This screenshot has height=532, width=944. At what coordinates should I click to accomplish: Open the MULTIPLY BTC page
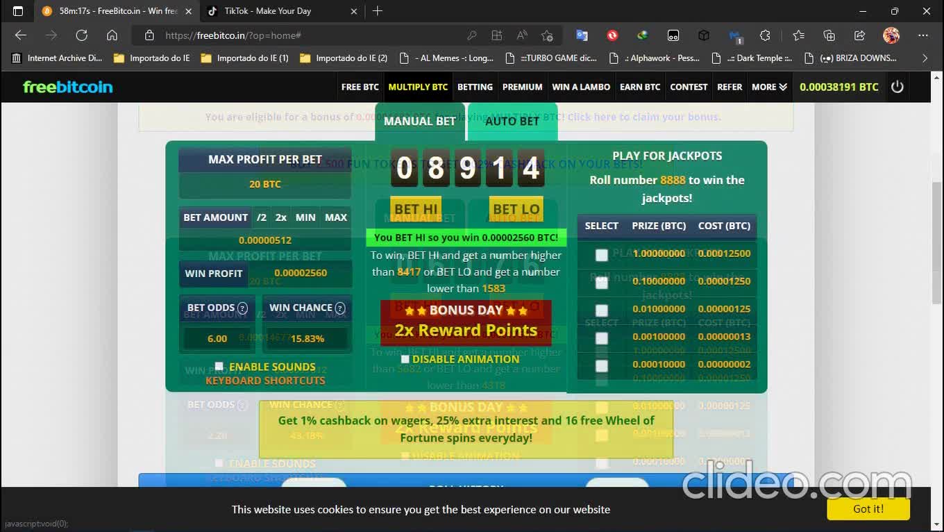(418, 87)
